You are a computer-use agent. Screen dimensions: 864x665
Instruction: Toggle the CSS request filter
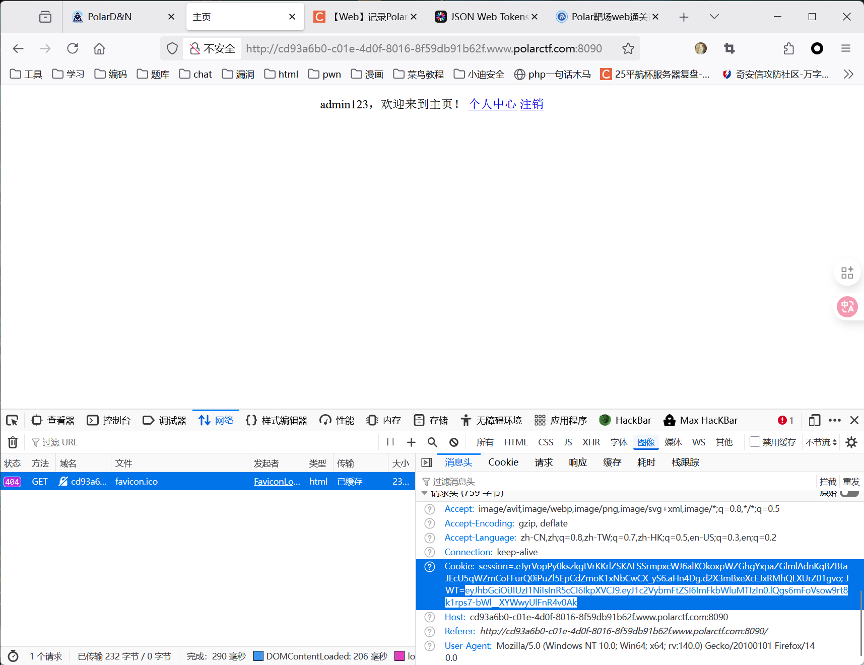click(x=546, y=442)
